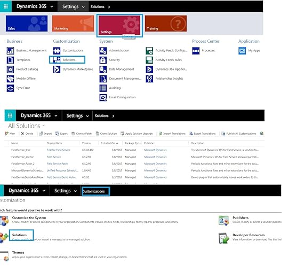Open the Themes link
288x272 pixels.
(x=18, y=252)
